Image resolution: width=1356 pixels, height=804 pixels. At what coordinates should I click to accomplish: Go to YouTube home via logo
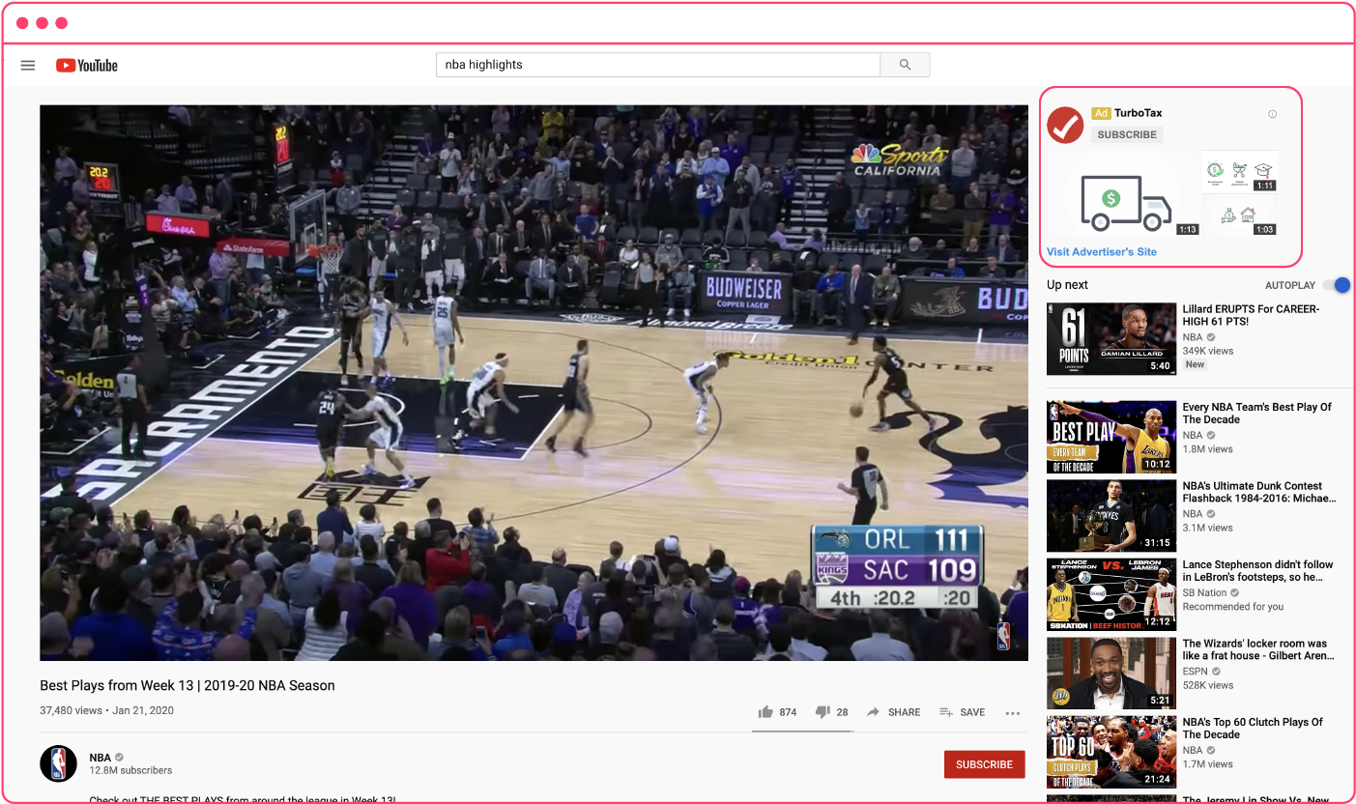[x=87, y=66]
